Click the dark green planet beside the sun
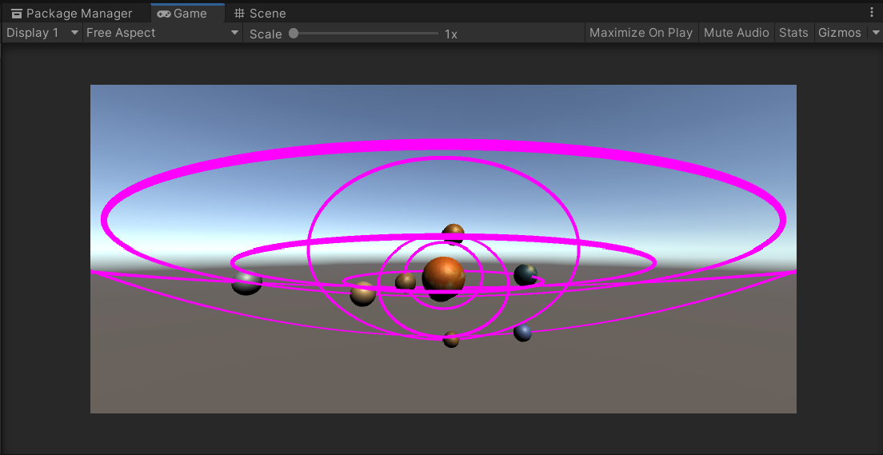The image size is (883, 455). click(x=525, y=275)
